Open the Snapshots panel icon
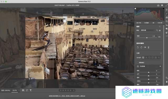This screenshot has height=99, width=168. coord(167,29)
